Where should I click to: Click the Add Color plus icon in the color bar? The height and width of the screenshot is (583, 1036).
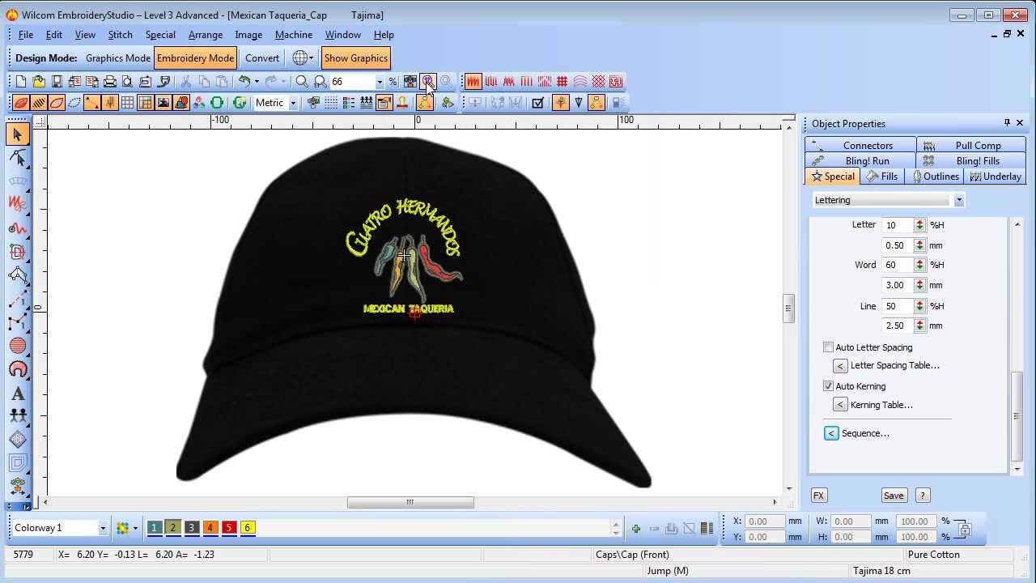point(636,529)
